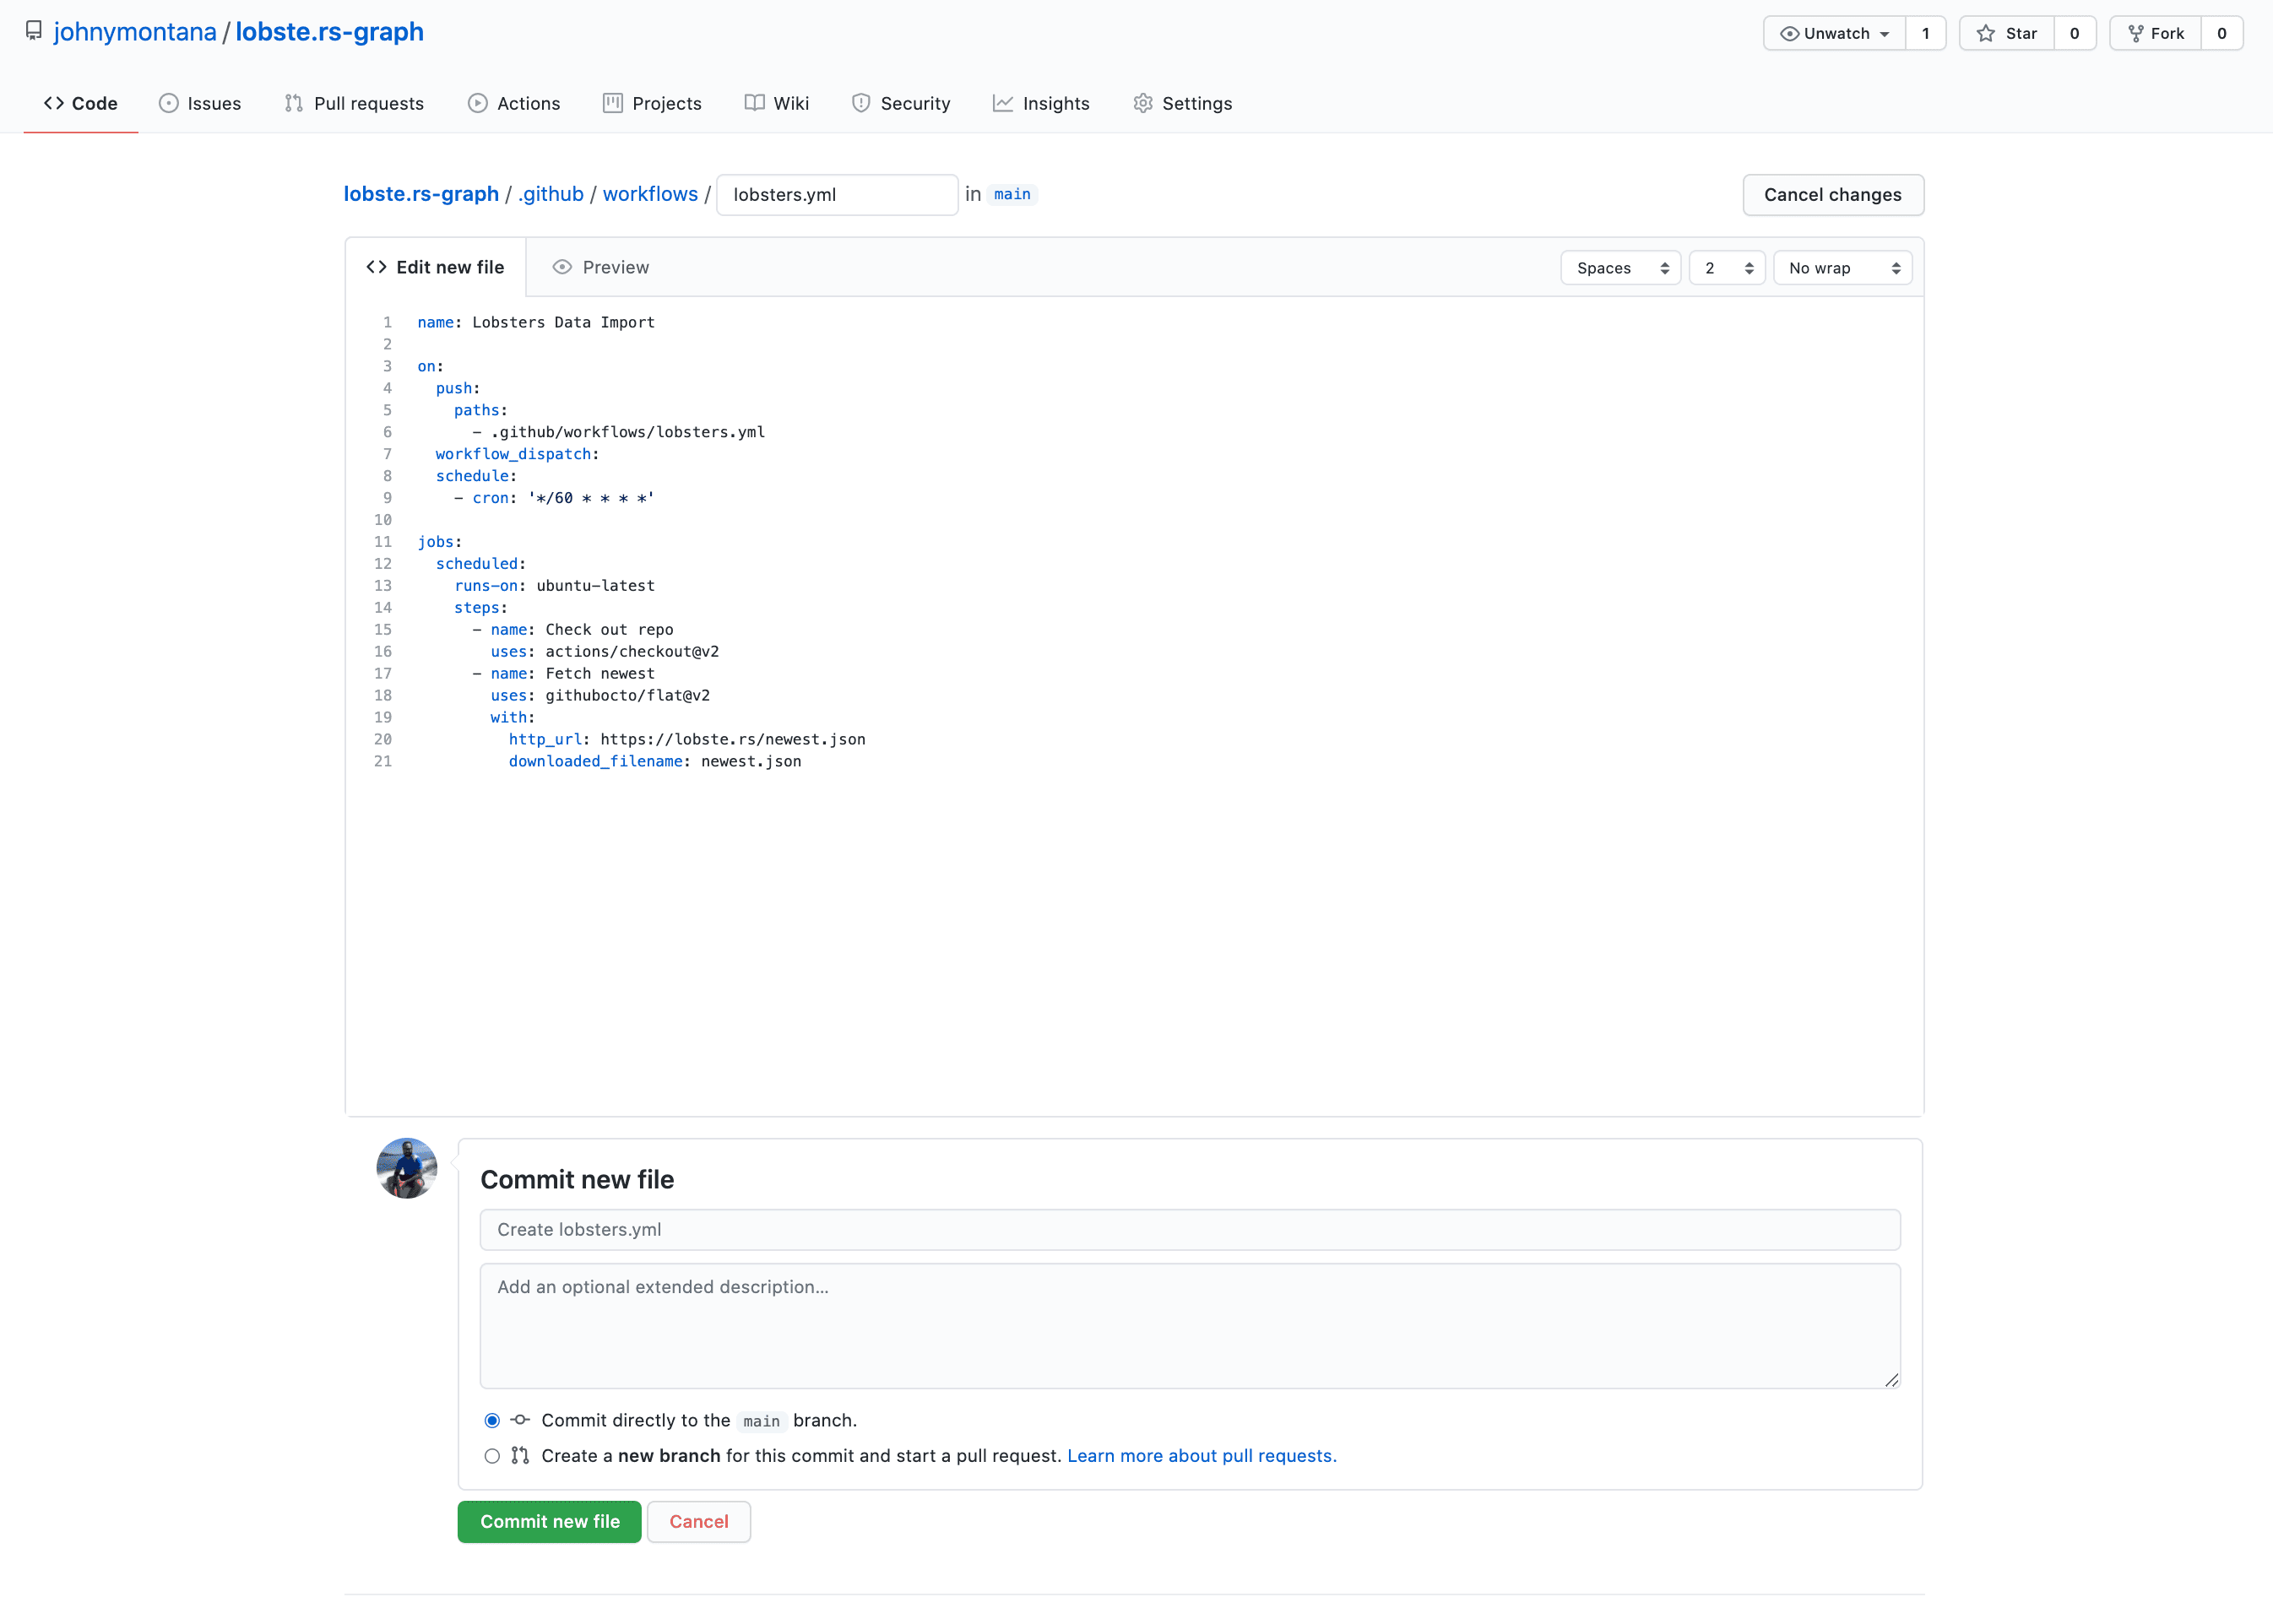
Task: Open the Unwatch dropdown menu
Action: click(1834, 33)
